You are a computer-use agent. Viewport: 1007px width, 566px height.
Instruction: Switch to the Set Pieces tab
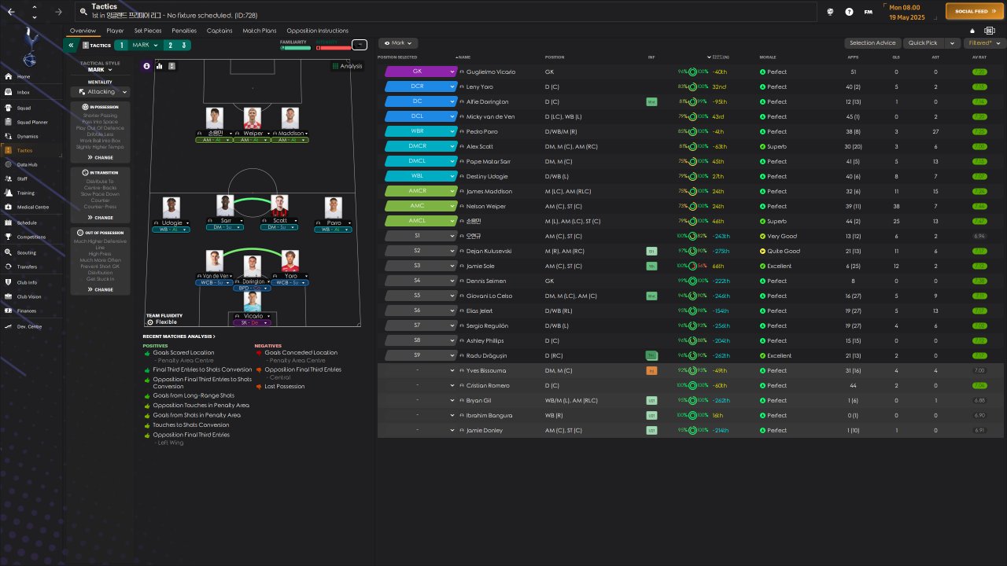(146, 31)
